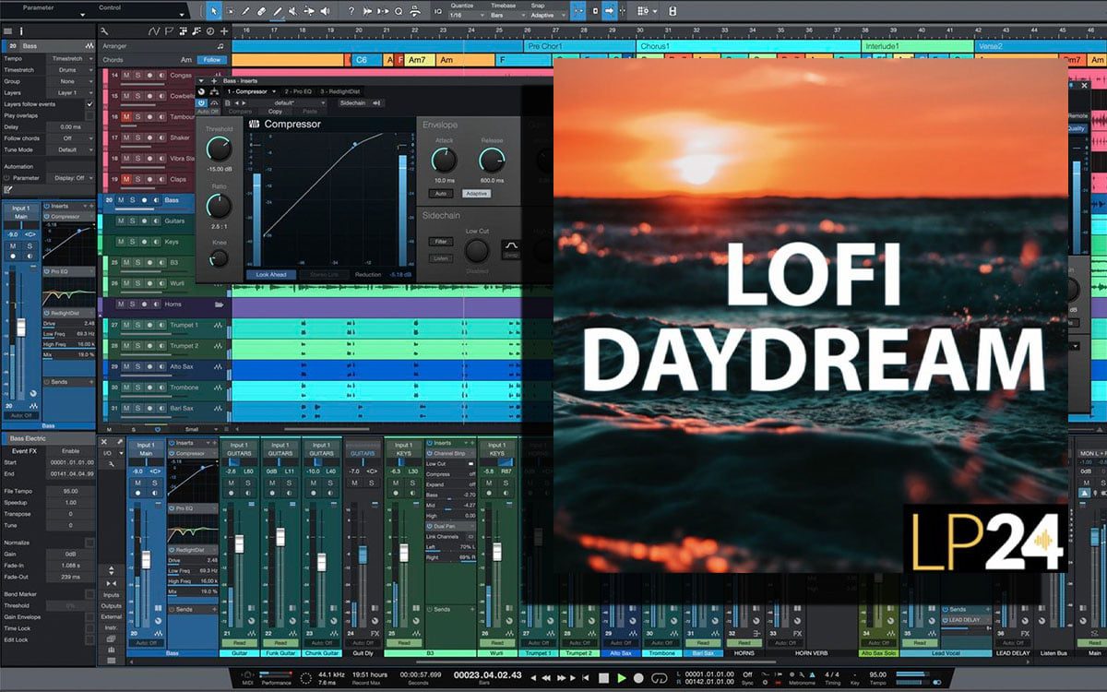The width and height of the screenshot is (1107, 692).
Task: Select the Alto Sax track name
Action: click(x=182, y=366)
